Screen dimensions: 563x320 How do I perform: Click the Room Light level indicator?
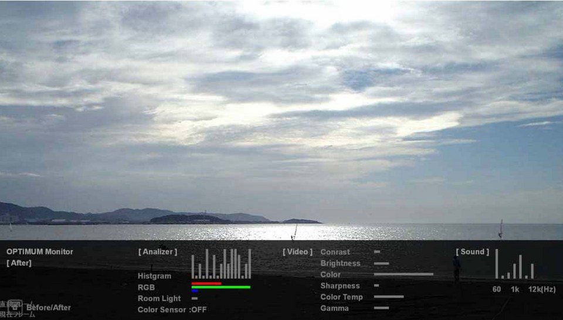coord(194,298)
